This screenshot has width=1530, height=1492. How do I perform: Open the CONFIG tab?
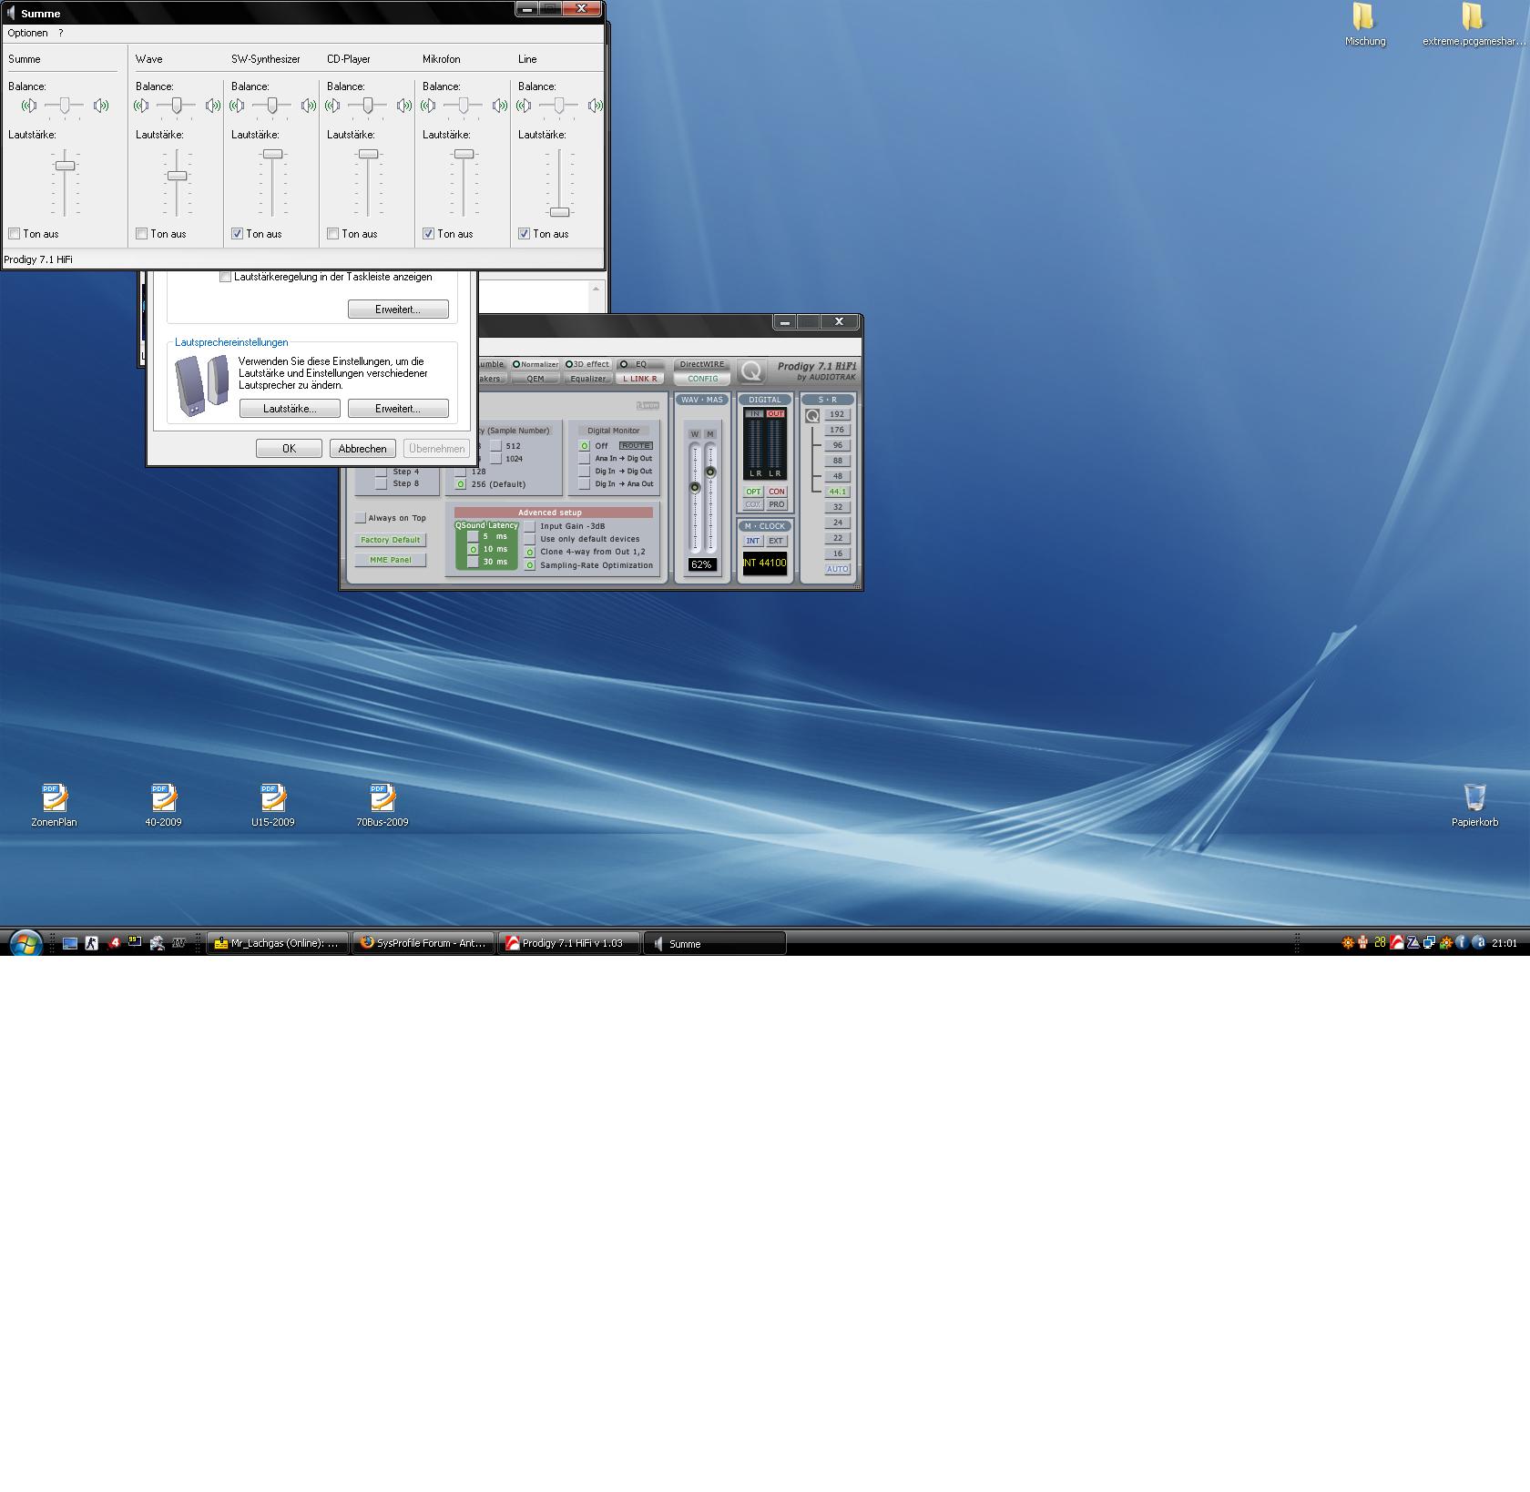tap(702, 379)
